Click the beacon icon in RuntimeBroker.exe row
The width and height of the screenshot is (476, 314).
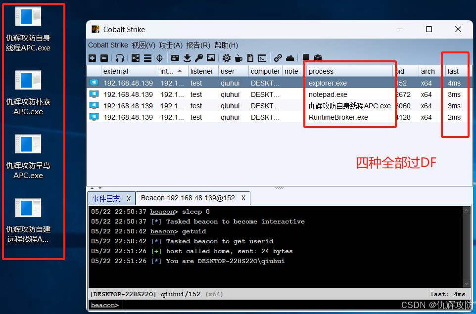pyautogui.click(x=94, y=117)
